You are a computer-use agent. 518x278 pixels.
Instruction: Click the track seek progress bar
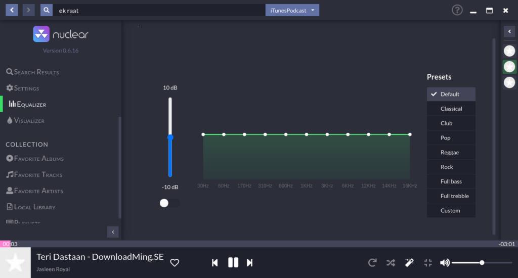click(259, 244)
